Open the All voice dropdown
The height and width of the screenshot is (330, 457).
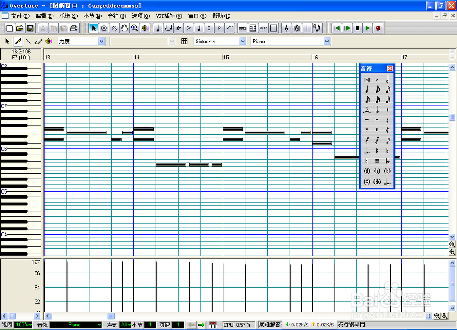[x=126, y=325]
